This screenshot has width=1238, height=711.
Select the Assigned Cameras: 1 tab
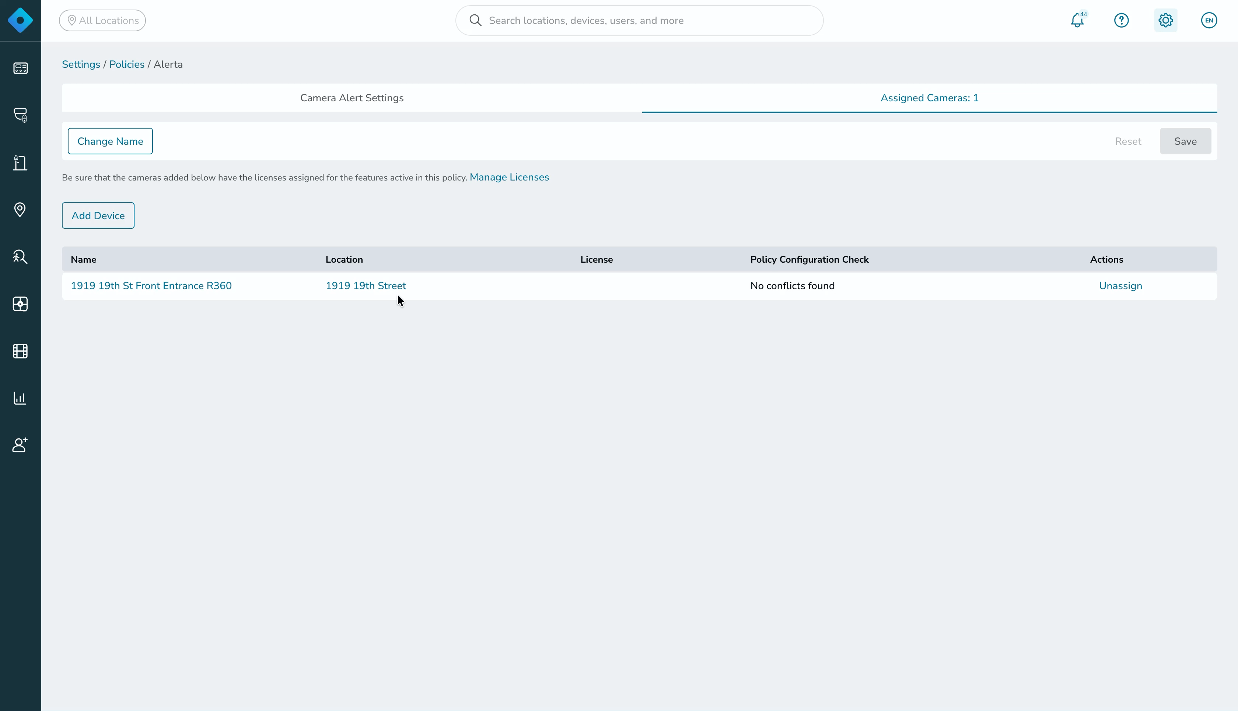coord(929,98)
